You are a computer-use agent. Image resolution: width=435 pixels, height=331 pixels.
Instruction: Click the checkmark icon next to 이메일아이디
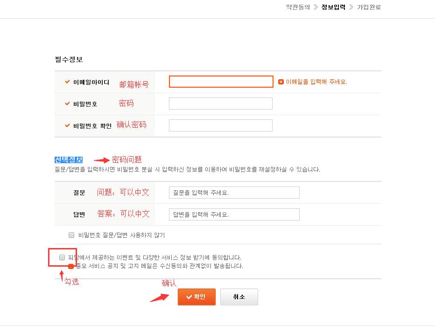pyautogui.click(x=68, y=82)
